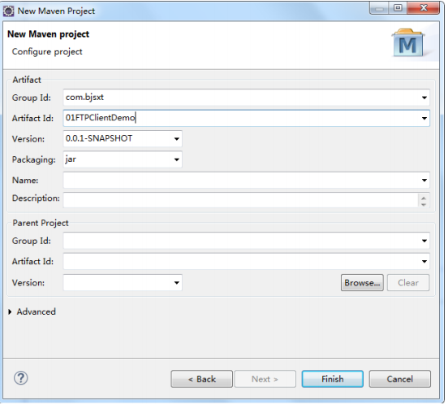The height and width of the screenshot is (405, 448).
Task: Click the Clear button
Action: pos(408,283)
